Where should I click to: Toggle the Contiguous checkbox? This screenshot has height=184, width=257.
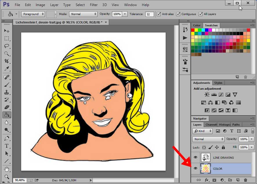(178, 14)
